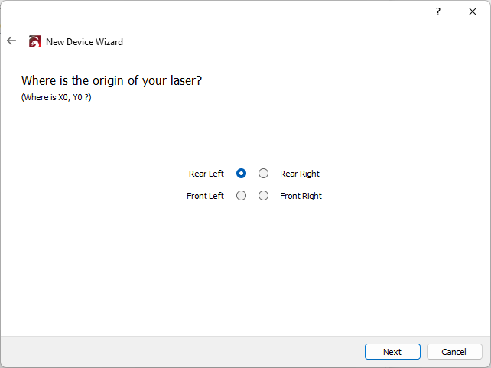491x368 pixels.
Task: Click the "Front Right" text label
Action: 301,196
